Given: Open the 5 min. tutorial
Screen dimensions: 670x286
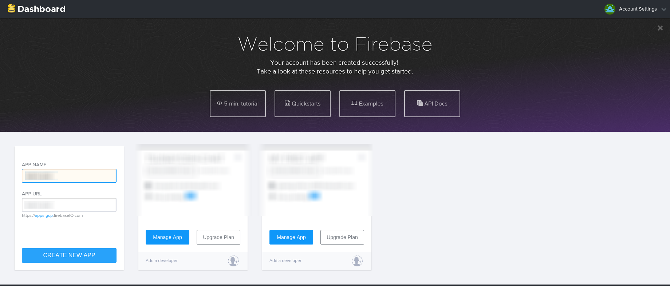Looking at the screenshot, I should pos(238,104).
